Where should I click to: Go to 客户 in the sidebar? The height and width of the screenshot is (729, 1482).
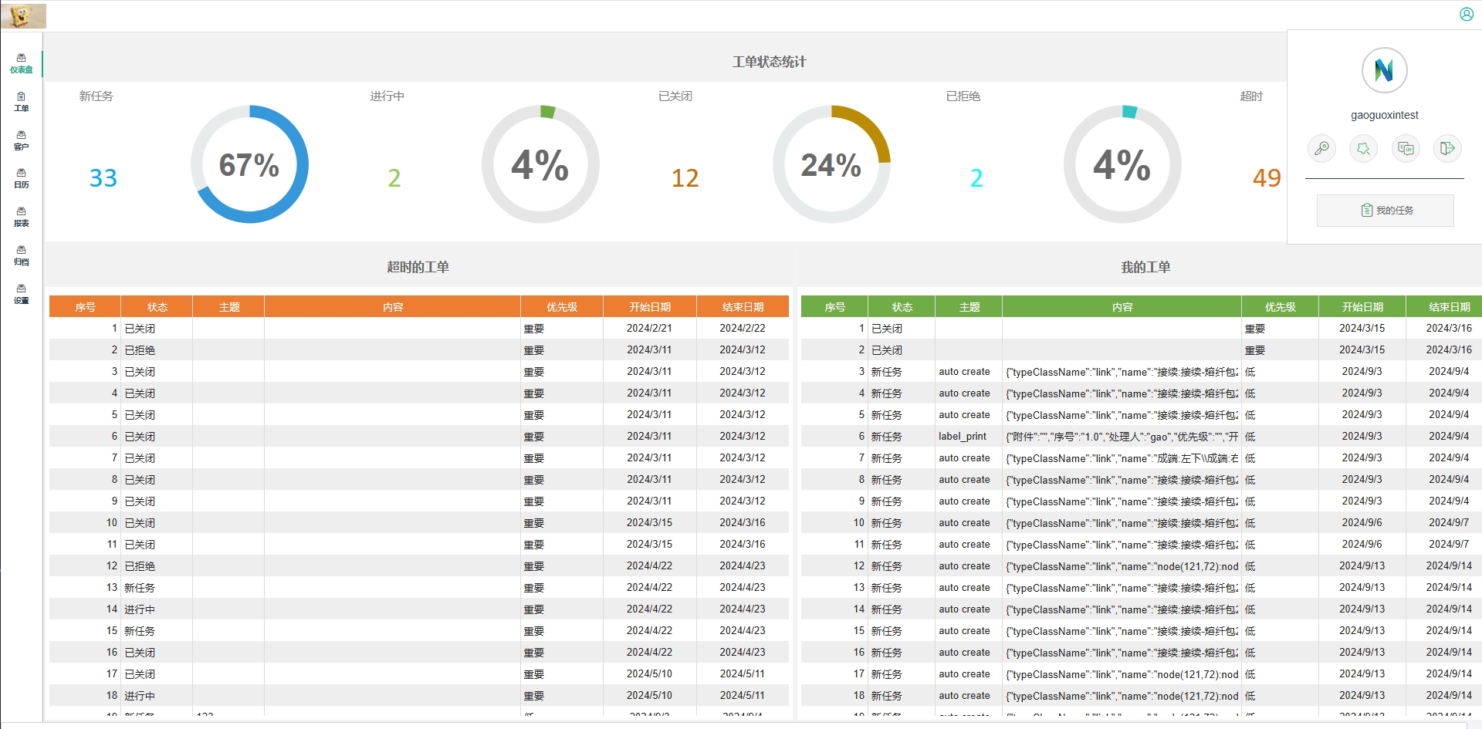pos(22,140)
